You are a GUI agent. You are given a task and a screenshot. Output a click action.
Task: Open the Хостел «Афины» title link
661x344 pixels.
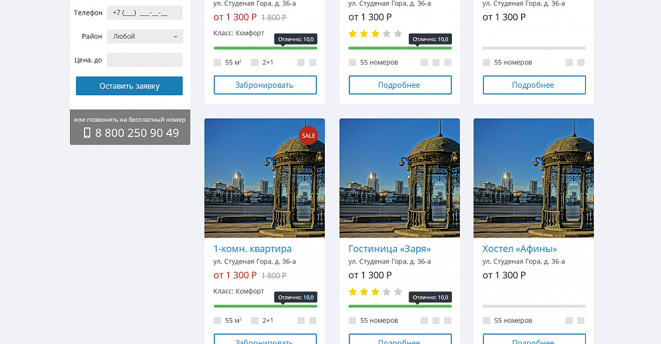click(x=519, y=249)
